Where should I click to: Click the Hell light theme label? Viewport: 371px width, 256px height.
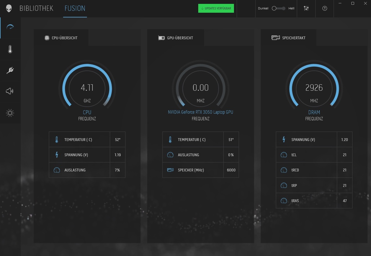tap(291, 8)
